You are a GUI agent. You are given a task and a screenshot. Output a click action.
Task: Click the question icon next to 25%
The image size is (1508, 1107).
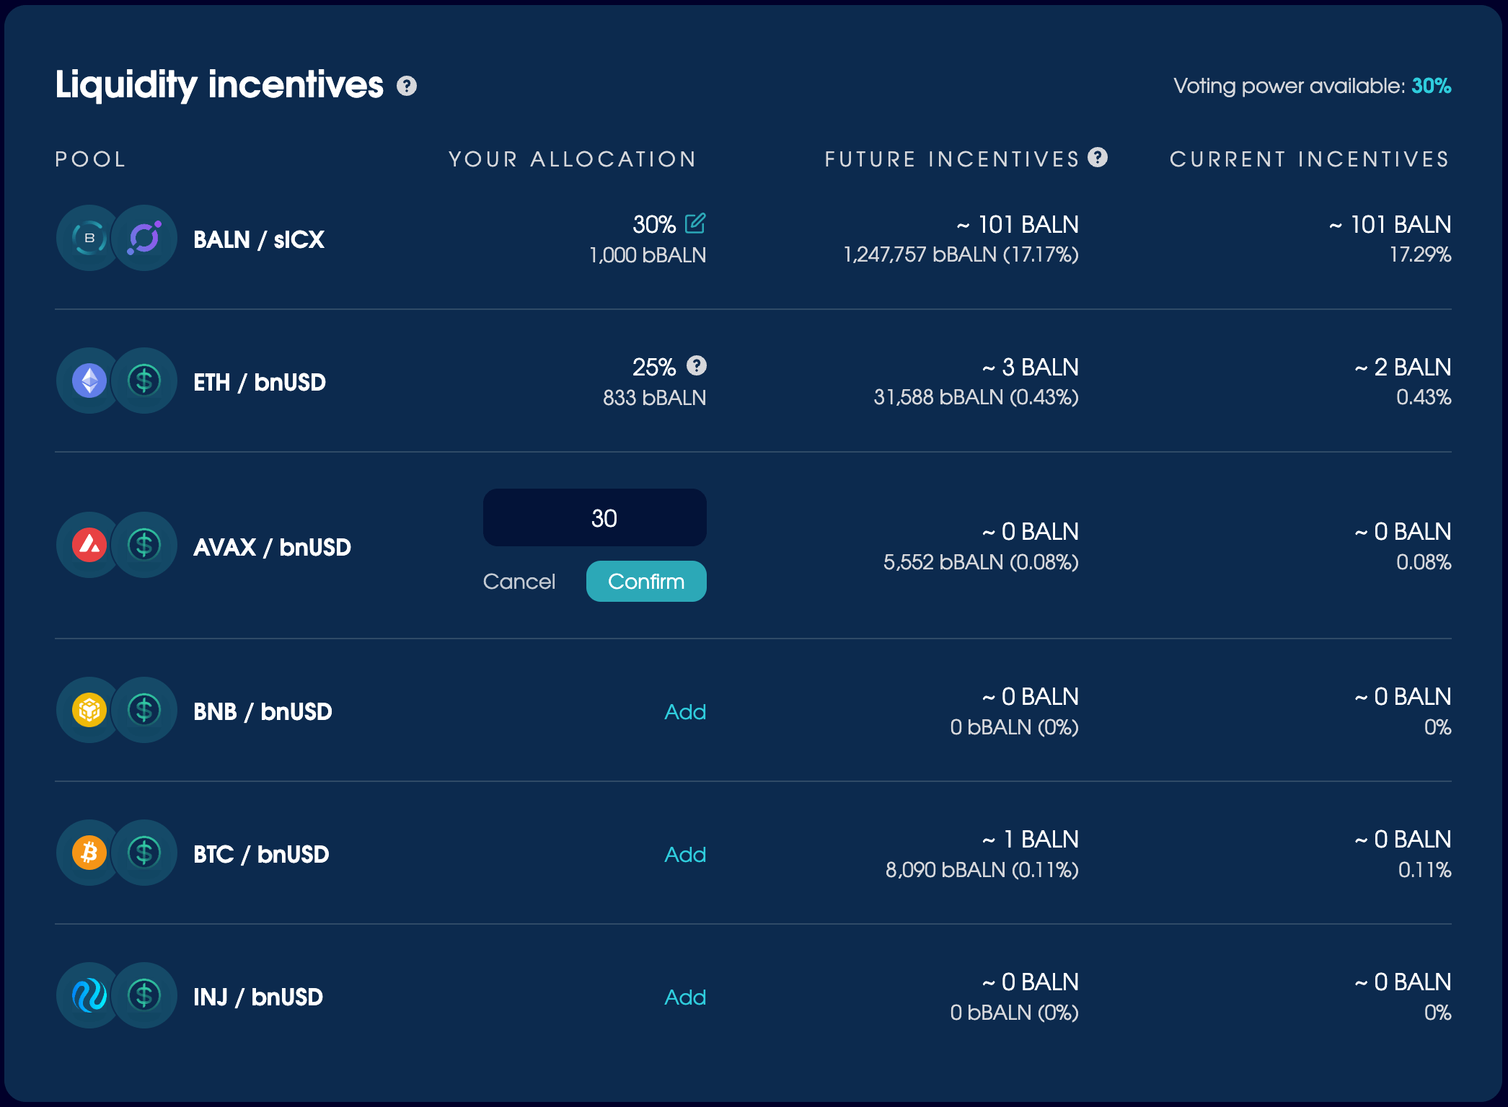(x=696, y=366)
